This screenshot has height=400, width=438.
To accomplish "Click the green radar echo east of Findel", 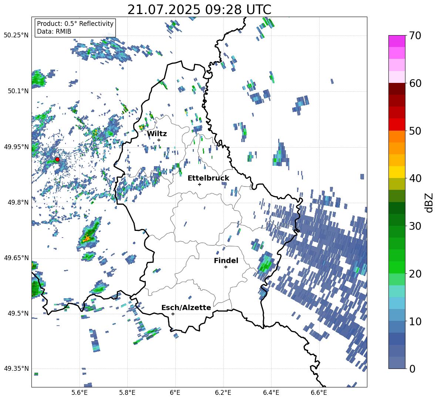I will tap(265, 263).
